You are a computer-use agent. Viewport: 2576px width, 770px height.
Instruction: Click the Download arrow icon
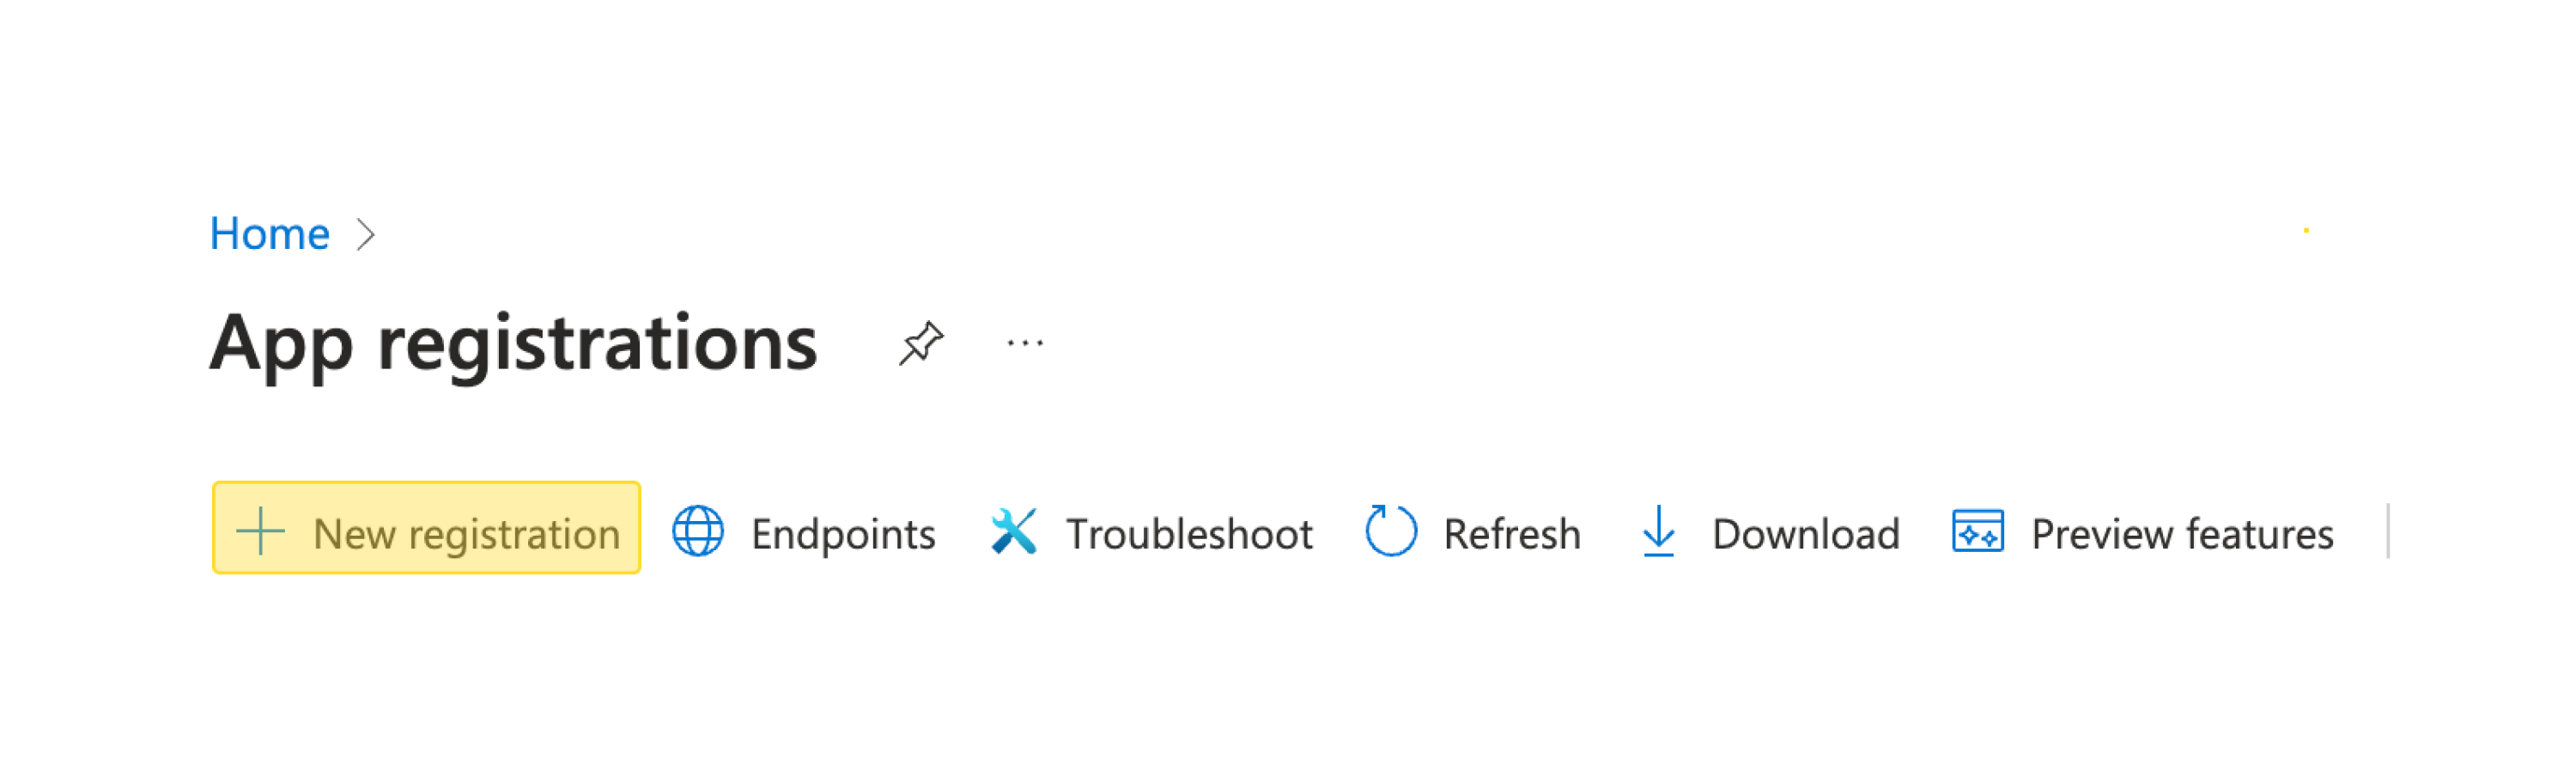pyautogui.click(x=1659, y=533)
